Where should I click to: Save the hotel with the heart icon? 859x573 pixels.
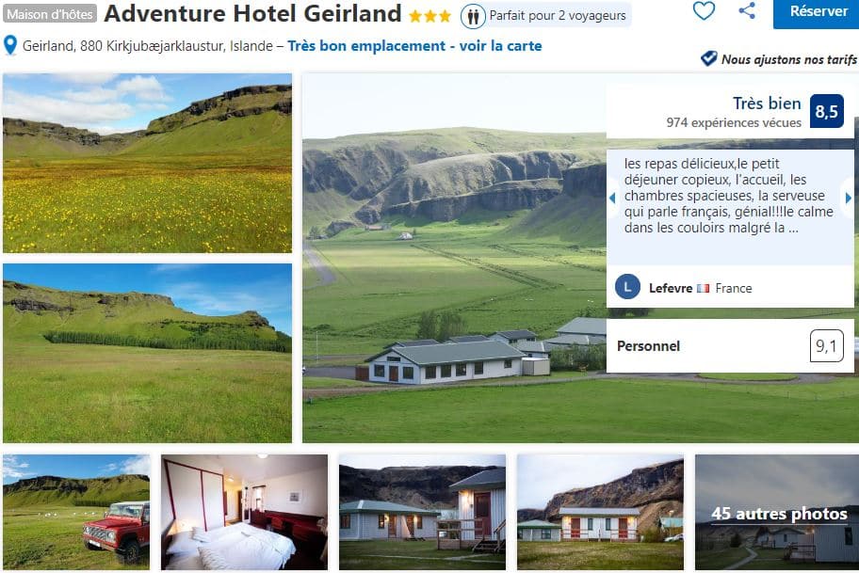pos(704,11)
